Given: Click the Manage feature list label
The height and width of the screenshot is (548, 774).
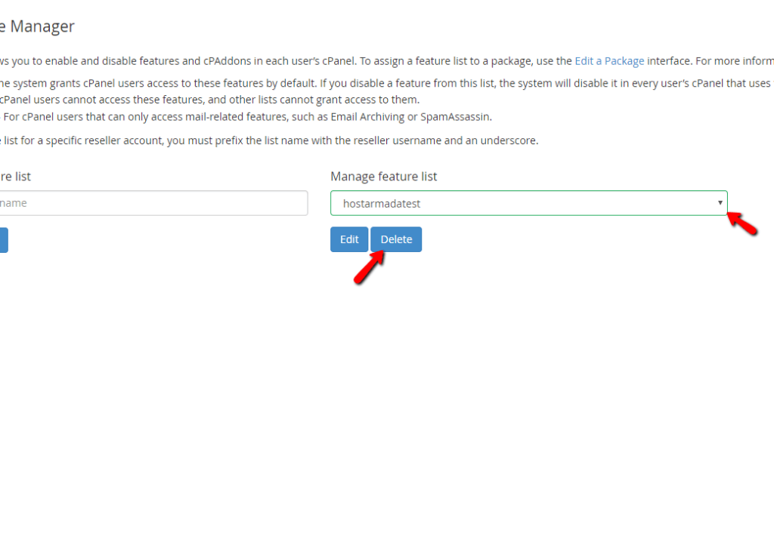Looking at the screenshot, I should [383, 177].
